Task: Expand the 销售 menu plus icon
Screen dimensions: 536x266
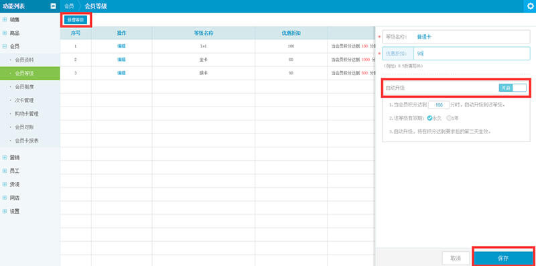Action: click(x=5, y=19)
